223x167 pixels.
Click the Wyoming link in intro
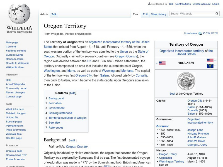(x=108, y=71)
